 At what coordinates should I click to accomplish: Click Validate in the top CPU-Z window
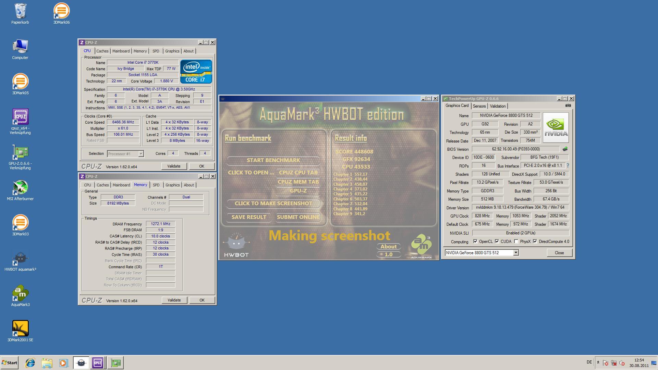coord(174,166)
